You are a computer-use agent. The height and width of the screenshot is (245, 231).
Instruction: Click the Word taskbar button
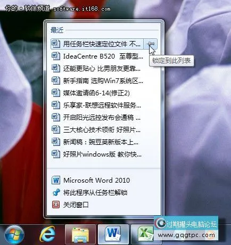(x=113, y=234)
